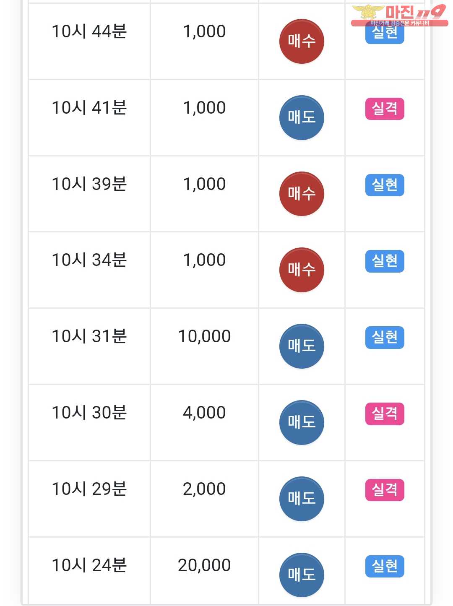Screen dimensions: 453x606
Task: Tap the 실현 badge in 10시 24분 row
Action: (x=385, y=566)
